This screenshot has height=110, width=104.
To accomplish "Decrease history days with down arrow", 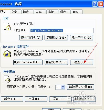I will click(x=63, y=88).
